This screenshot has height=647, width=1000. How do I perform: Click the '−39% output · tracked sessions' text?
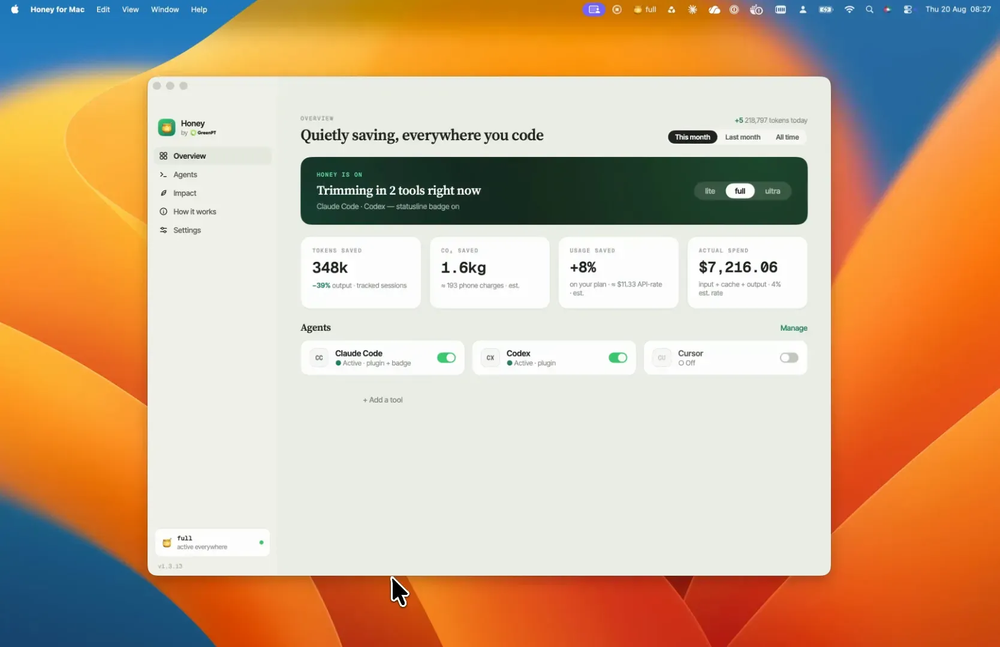pyautogui.click(x=360, y=286)
